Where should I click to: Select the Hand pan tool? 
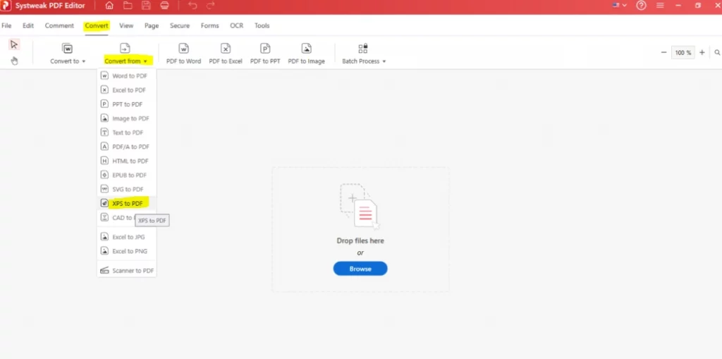tap(14, 61)
